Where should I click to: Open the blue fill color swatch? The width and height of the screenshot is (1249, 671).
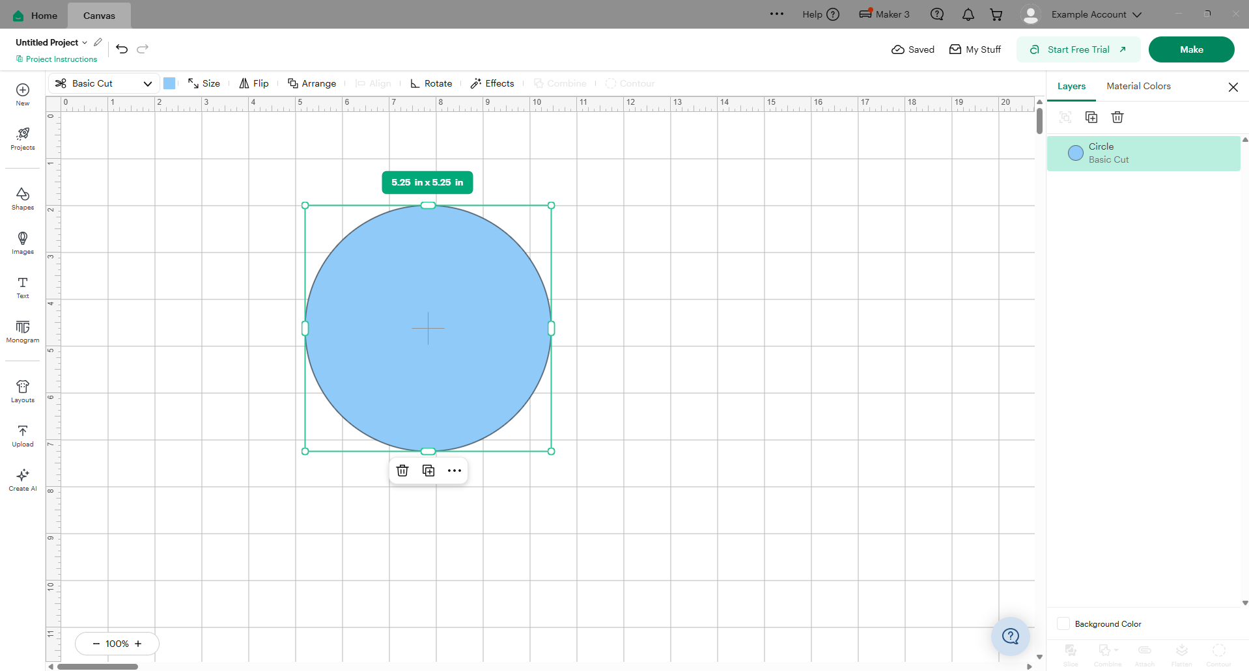click(169, 83)
